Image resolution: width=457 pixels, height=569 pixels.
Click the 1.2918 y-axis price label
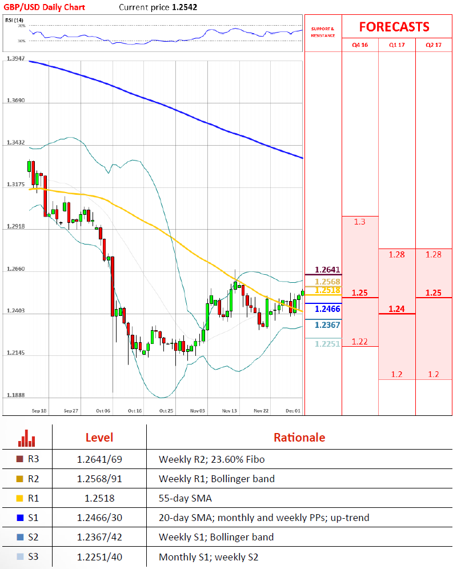(16, 226)
